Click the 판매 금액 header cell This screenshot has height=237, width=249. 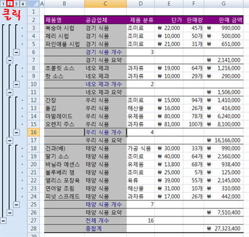click(223, 20)
